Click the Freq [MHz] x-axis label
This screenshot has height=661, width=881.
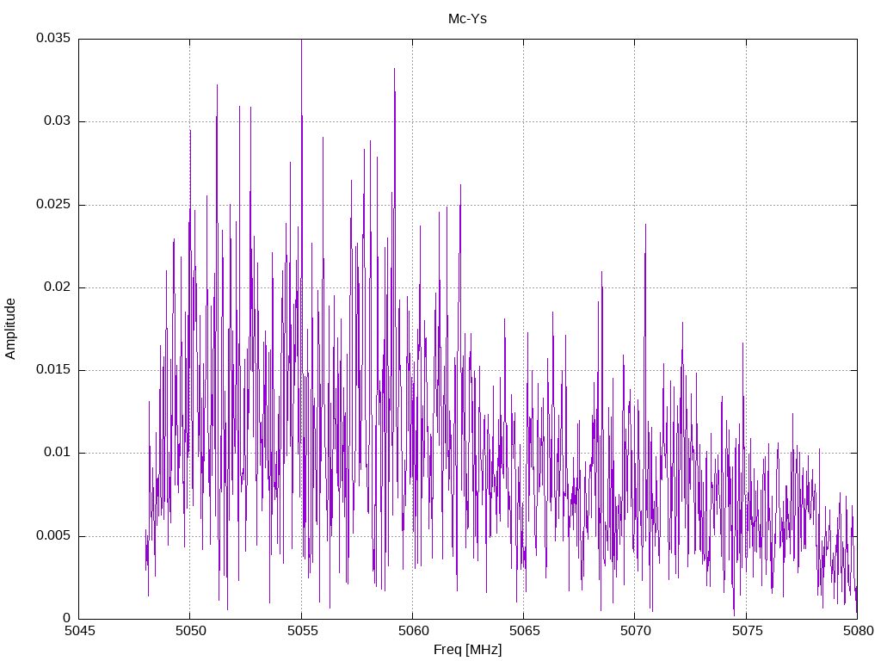click(467, 650)
